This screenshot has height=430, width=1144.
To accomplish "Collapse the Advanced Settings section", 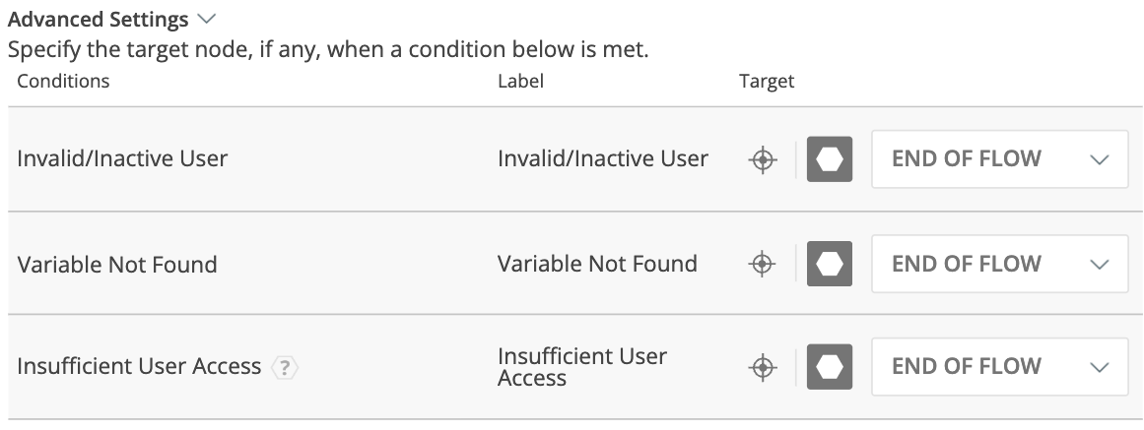I will tap(206, 20).
